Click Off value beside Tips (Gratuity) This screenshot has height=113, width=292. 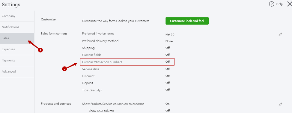pyautogui.click(x=168, y=90)
